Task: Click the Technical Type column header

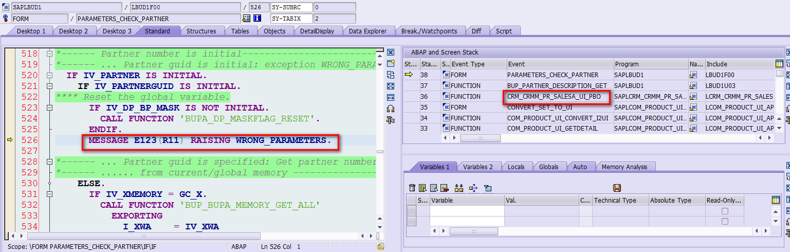Action: coord(620,201)
